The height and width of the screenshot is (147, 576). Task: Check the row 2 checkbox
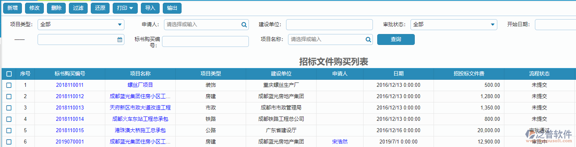(x=9, y=96)
